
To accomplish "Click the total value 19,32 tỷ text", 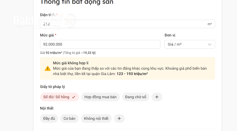I will 89,53.
